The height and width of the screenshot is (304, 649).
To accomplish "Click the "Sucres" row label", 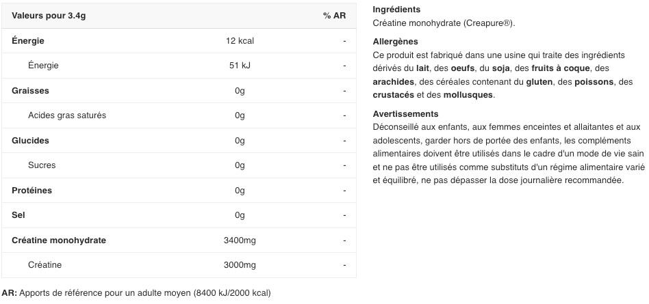I will pyautogui.click(x=42, y=165).
